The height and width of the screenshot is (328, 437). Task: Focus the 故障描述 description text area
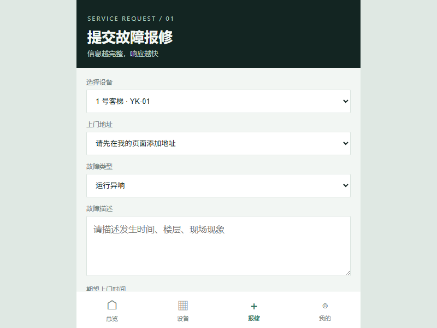tap(218, 246)
